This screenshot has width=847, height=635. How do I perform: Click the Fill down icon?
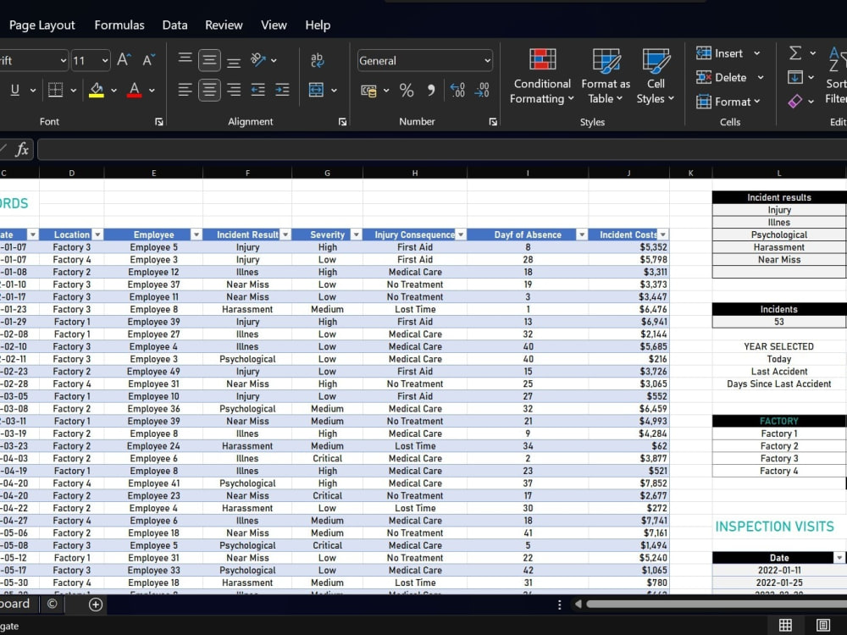[795, 77]
